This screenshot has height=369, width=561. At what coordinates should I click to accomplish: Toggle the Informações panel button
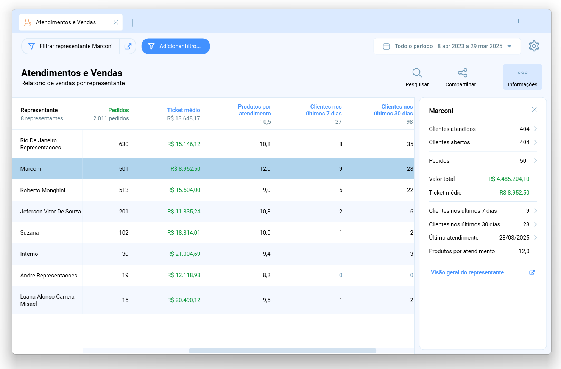click(x=522, y=77)
